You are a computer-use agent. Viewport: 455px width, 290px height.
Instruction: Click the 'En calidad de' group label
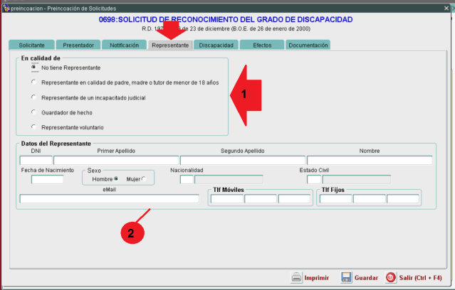(41, 58)
